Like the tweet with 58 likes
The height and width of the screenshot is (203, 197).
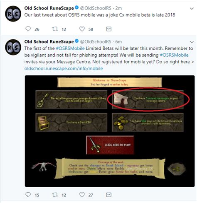pyautogui.click(x=82, y=29)
